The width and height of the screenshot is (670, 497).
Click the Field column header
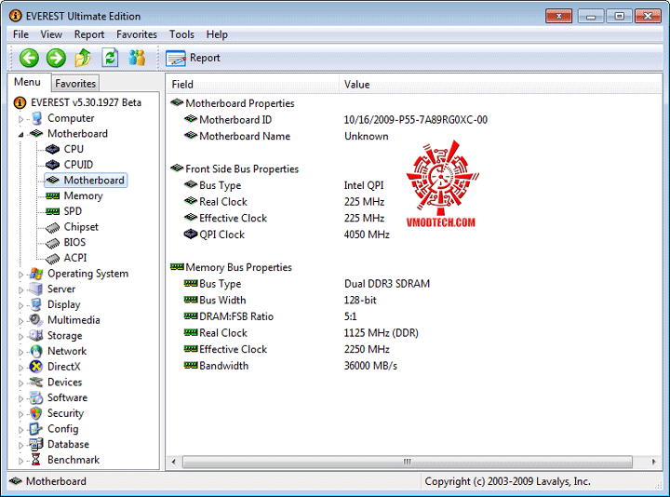pyautogui.click(x=252, y=84)
